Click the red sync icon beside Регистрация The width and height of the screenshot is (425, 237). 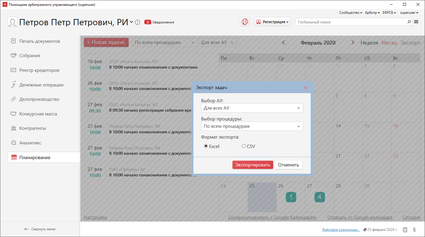(x=245, y=22)
